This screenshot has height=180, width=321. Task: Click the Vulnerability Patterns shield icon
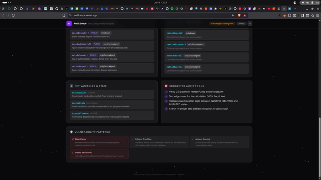[x=71, y=132]
